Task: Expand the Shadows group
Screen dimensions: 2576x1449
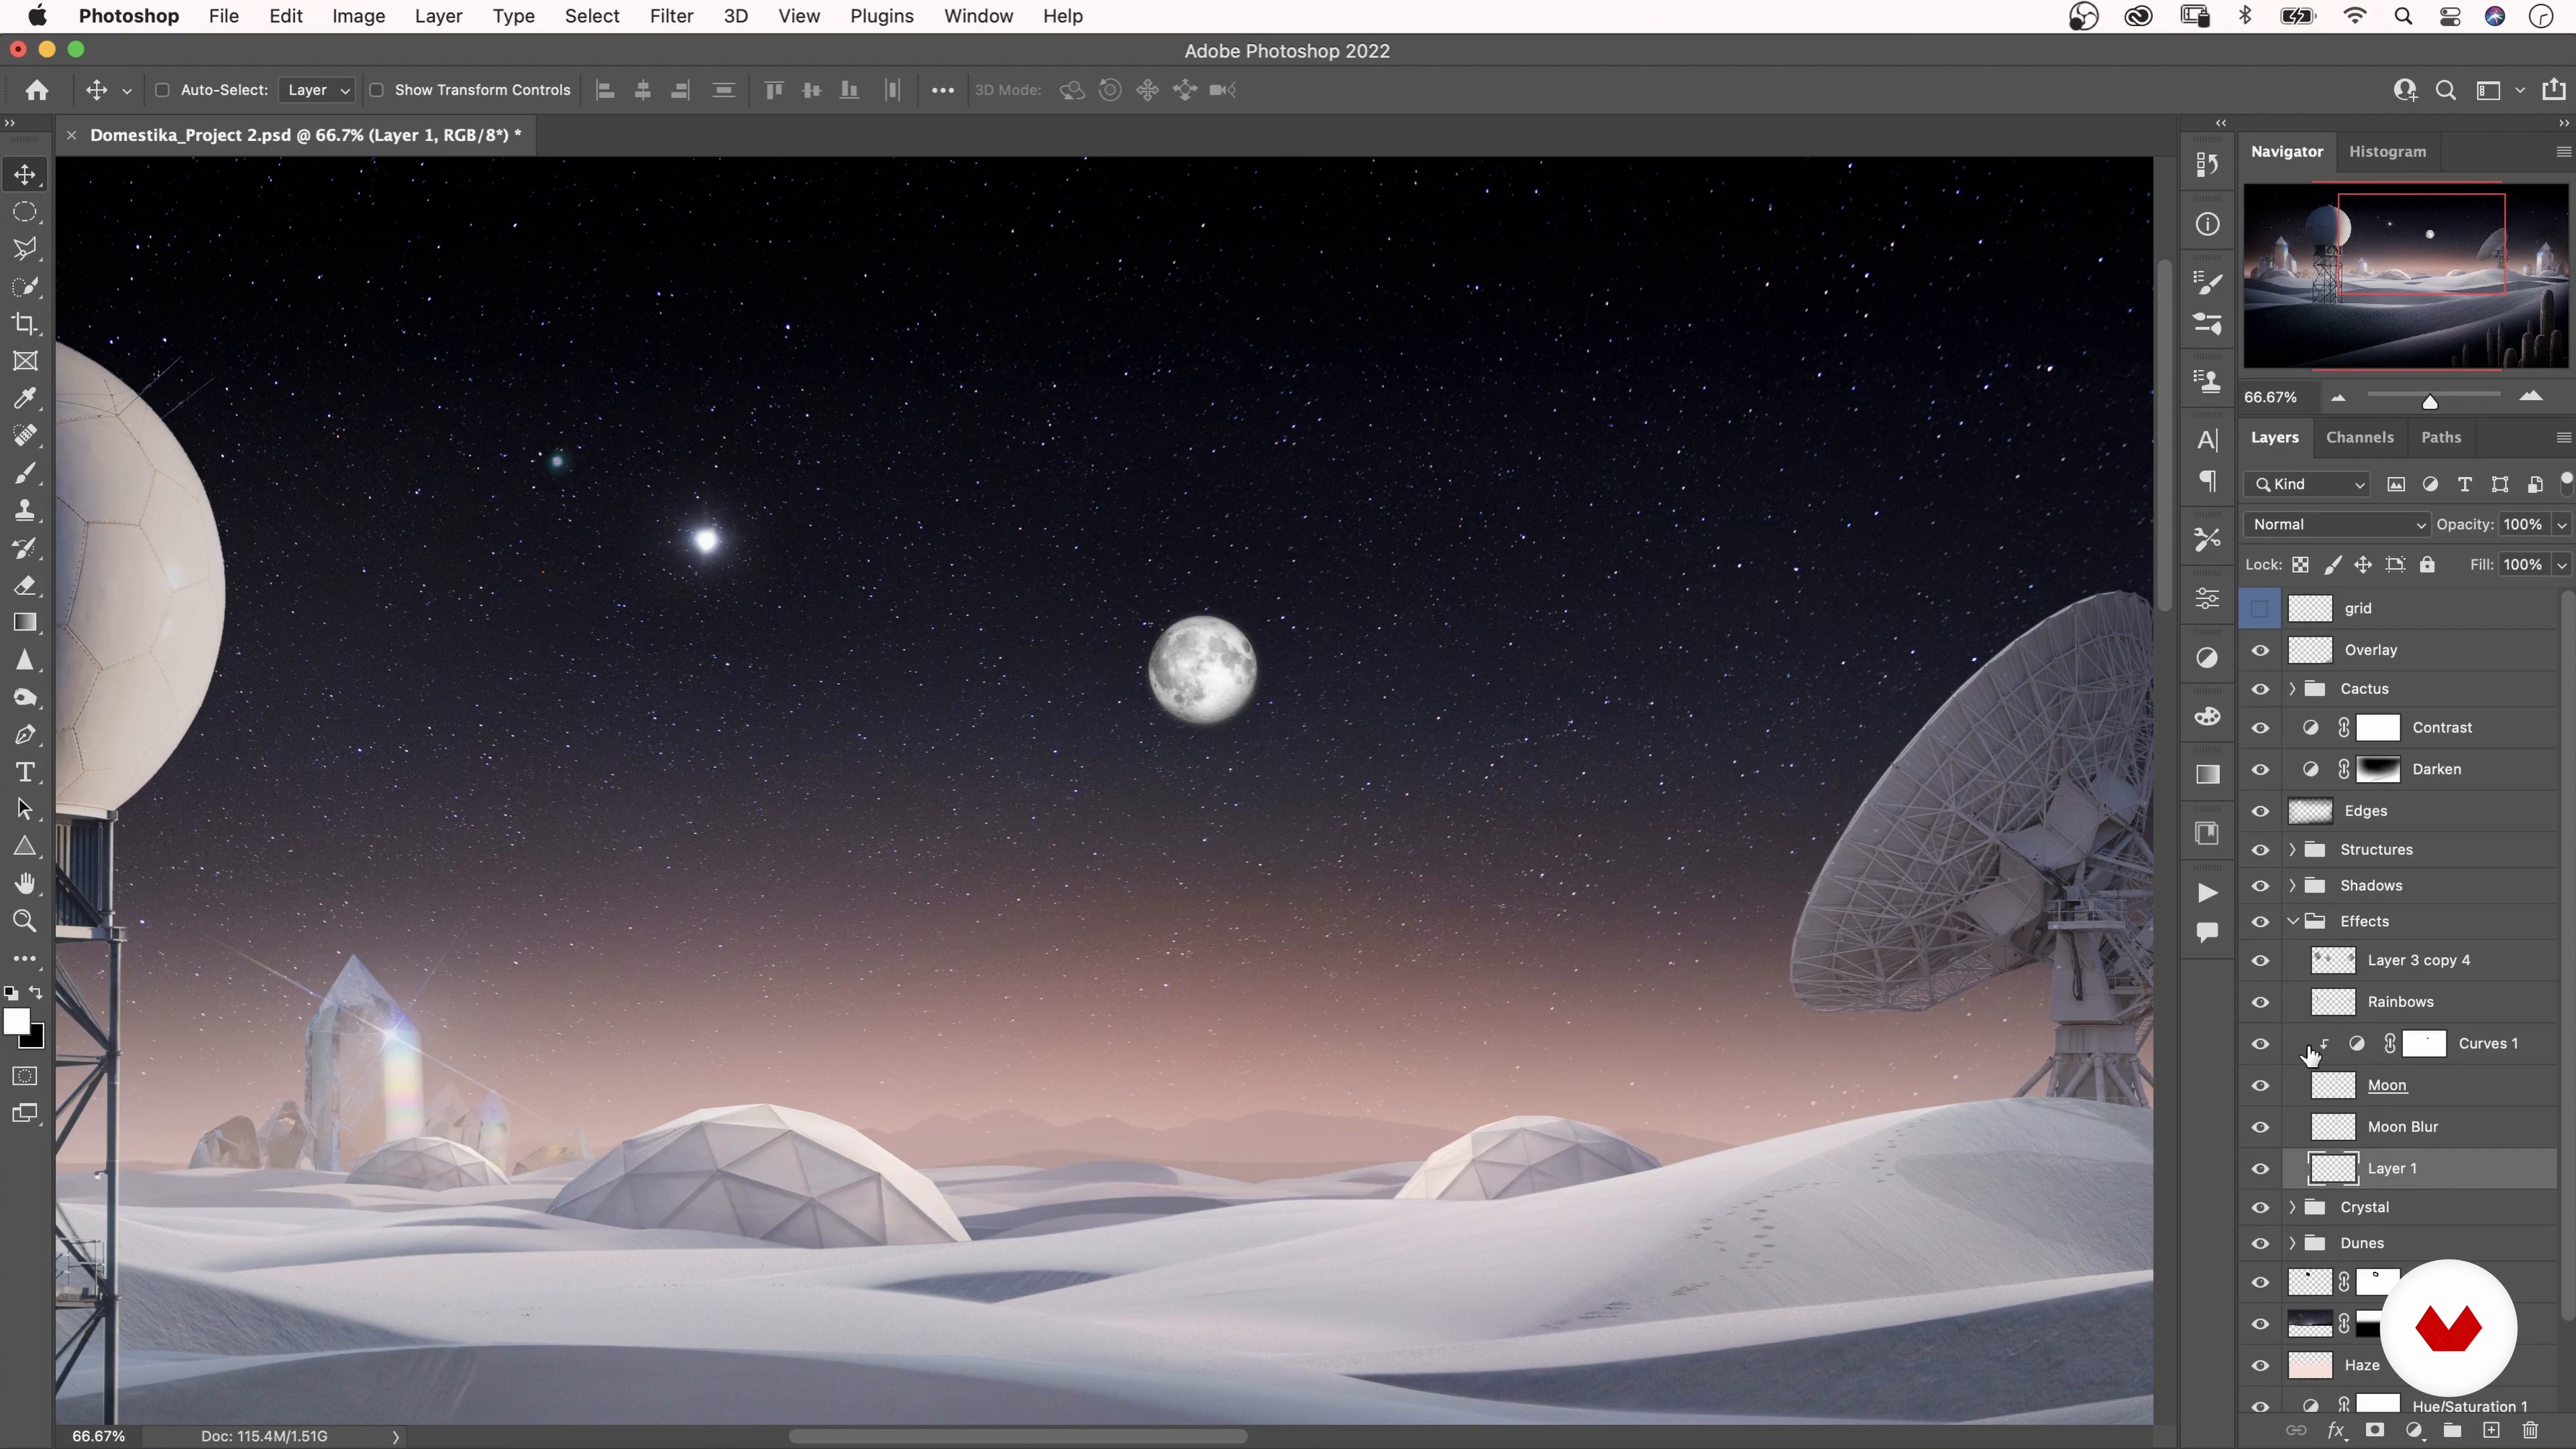Action: [2292, 886]
